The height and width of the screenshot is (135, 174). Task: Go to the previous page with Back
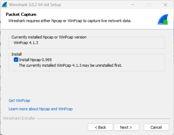[100, 127]
